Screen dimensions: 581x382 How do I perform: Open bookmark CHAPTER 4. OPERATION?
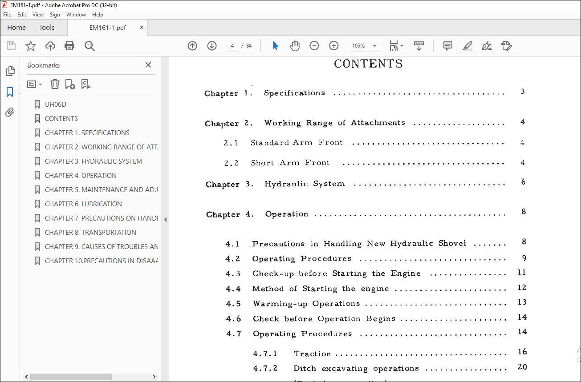(81, 176)
